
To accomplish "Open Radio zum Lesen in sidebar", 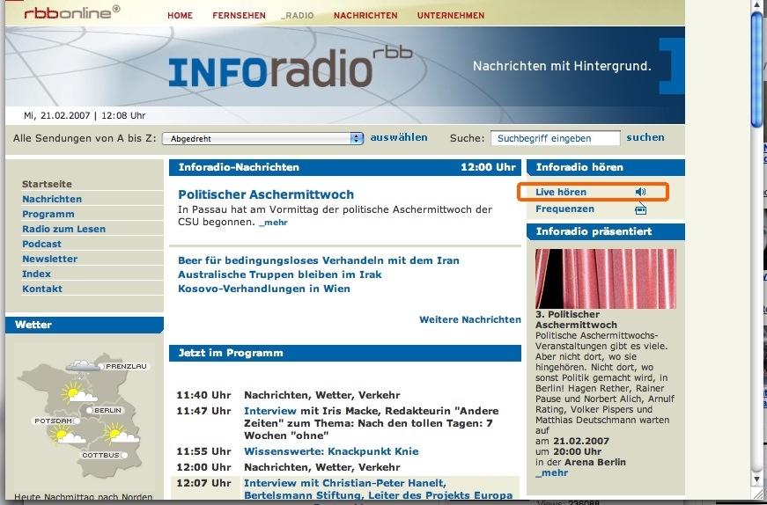I will pos(63,229).
